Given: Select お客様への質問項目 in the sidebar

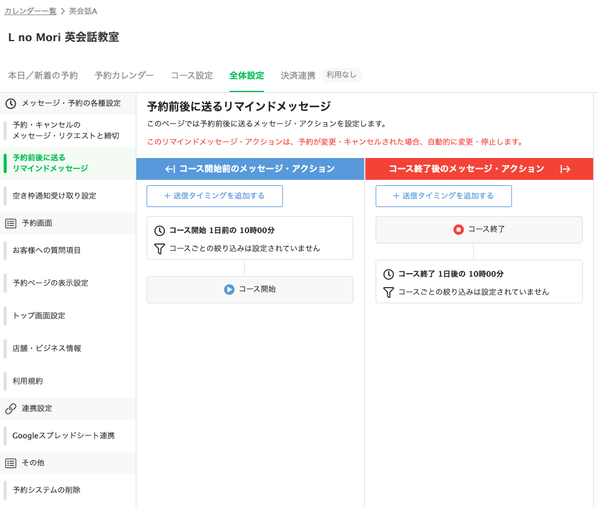Looking at the screenshot, I should point(47,251).
